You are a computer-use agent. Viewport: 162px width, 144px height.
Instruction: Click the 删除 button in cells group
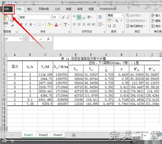(x=156, y=21)
